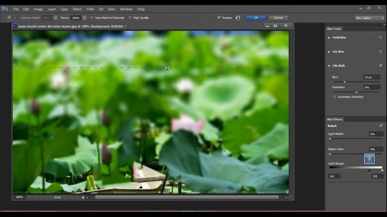Click OK to apply blur
Image resolution: width=387 pixels, height=217 pixels.
click(256, 17)
